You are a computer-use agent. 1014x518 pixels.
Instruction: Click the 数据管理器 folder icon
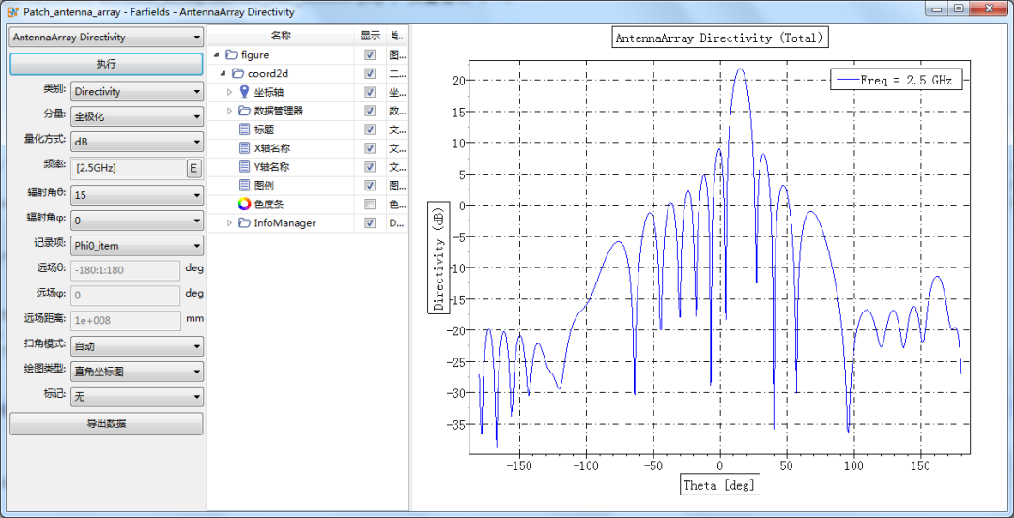point(244,112)
